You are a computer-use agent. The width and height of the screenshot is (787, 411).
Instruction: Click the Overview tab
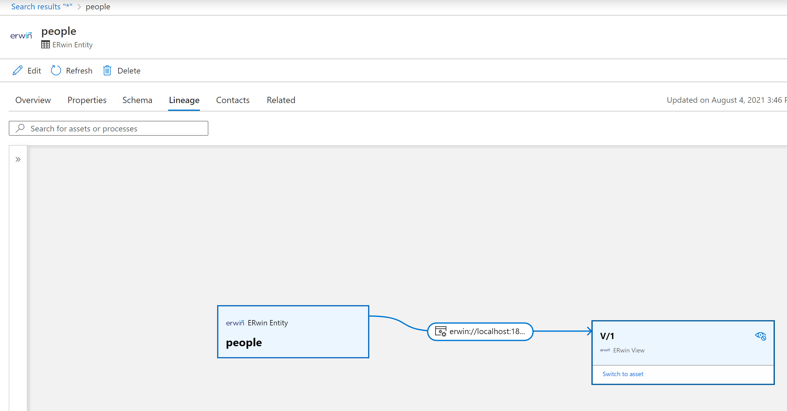point(33,100)
